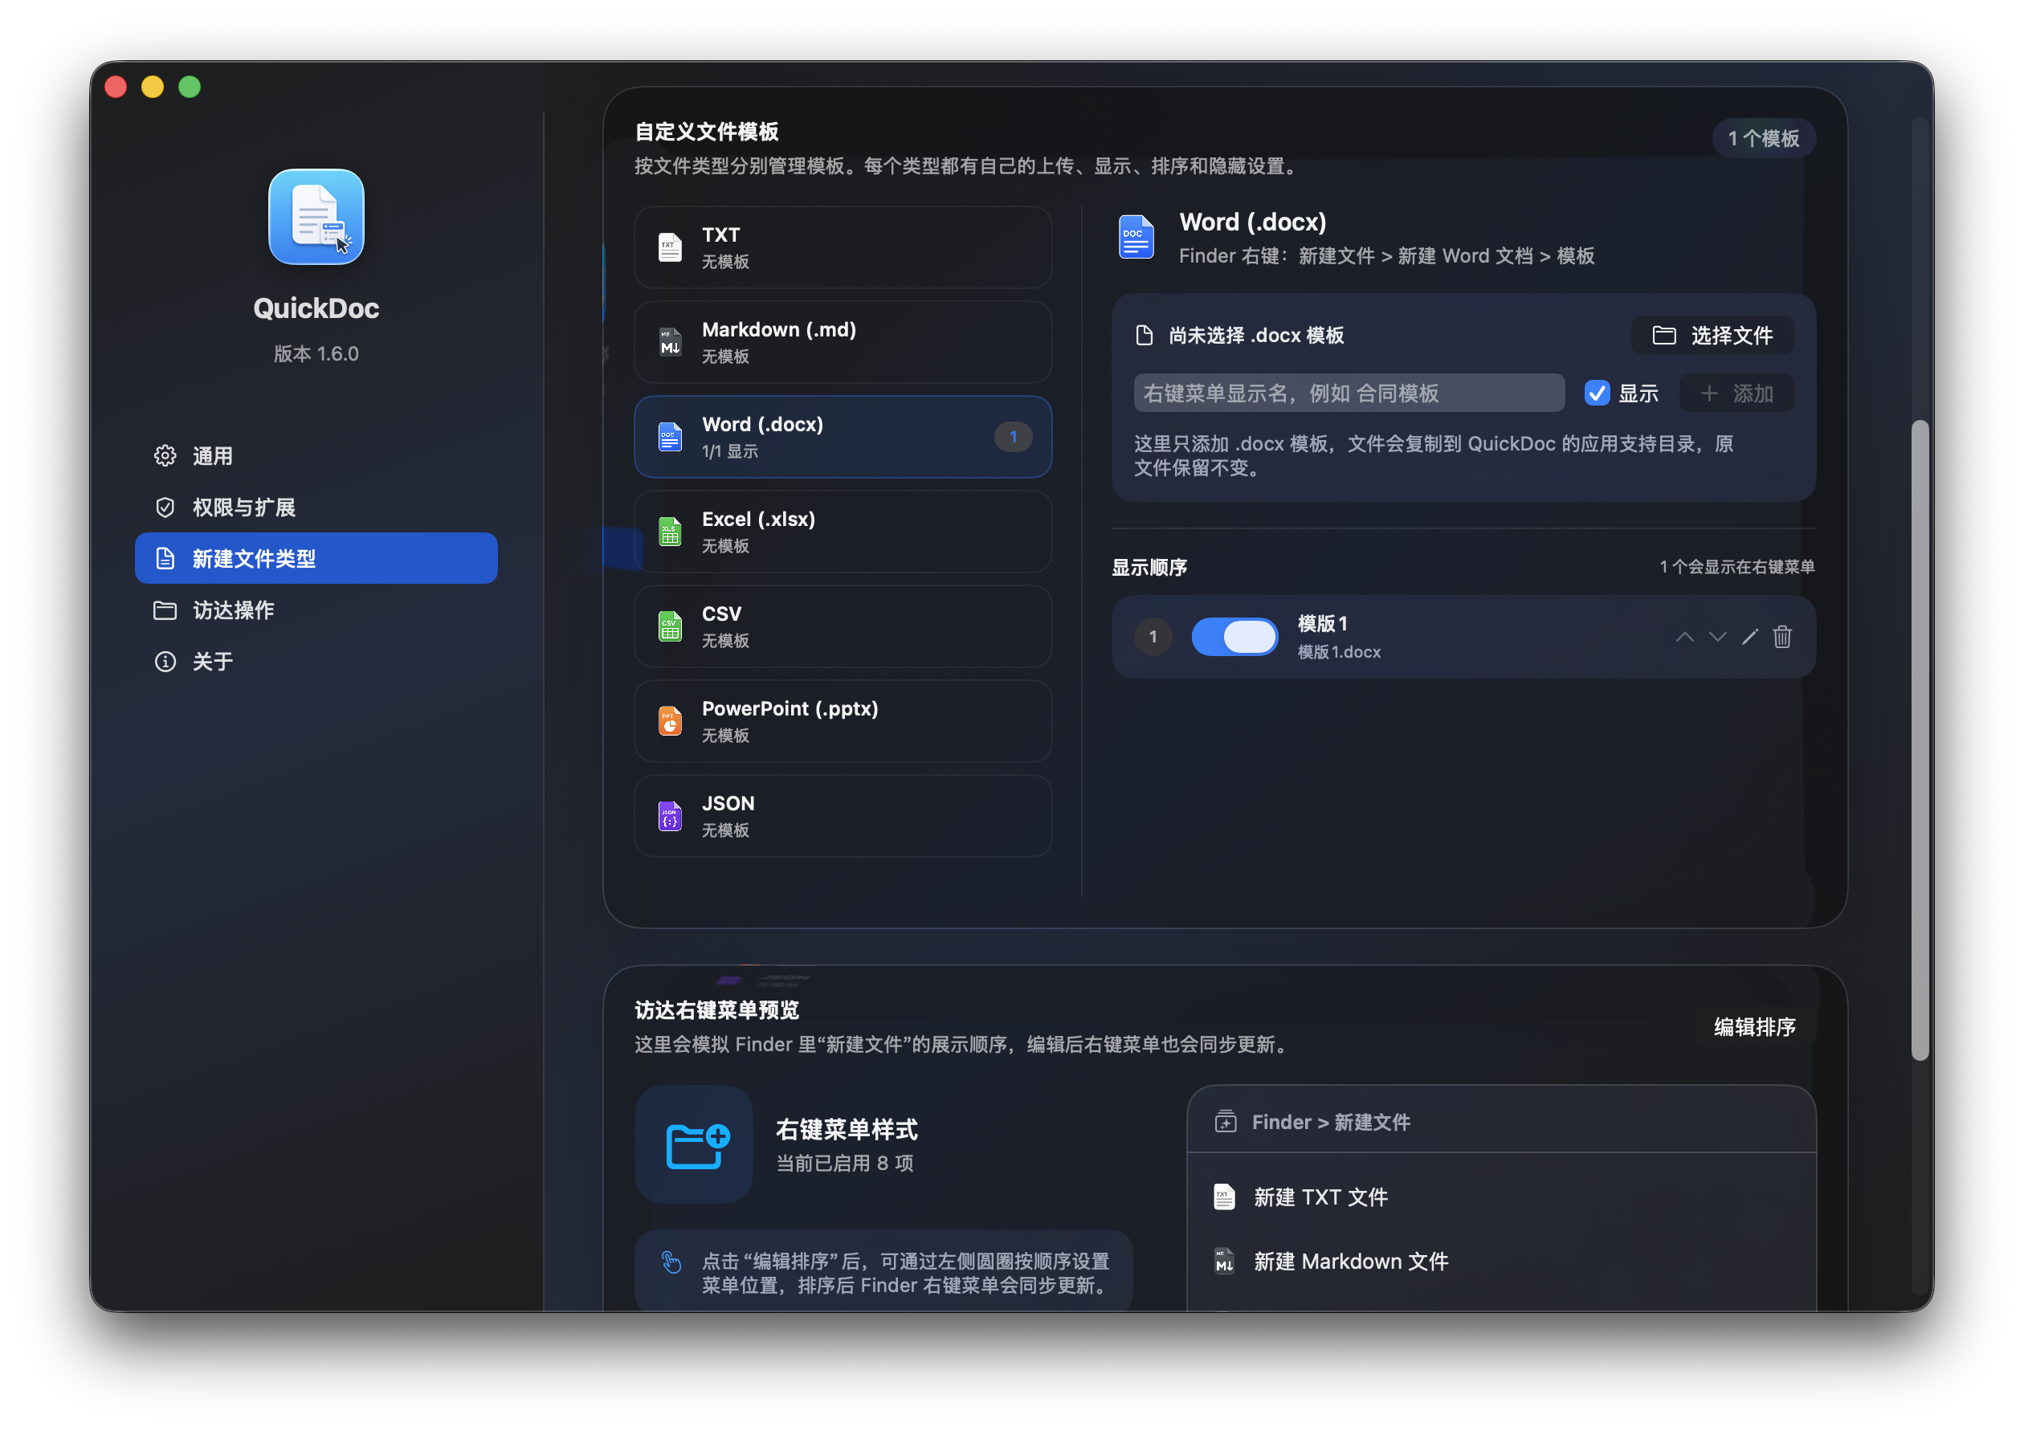
Task: Click the 右键菜单样式 heading
Action: 847,1130
